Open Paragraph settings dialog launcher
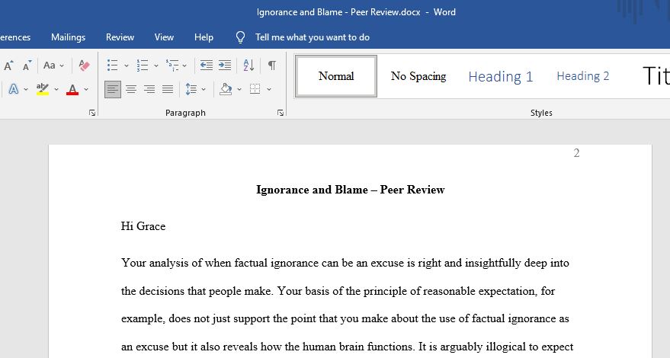 [281, 113]
